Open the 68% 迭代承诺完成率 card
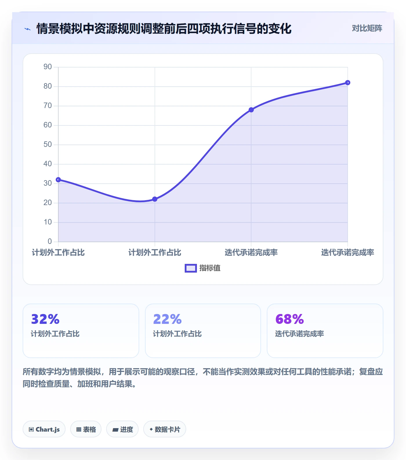Screen dimensions: 406x460 (x=325, y=331)
